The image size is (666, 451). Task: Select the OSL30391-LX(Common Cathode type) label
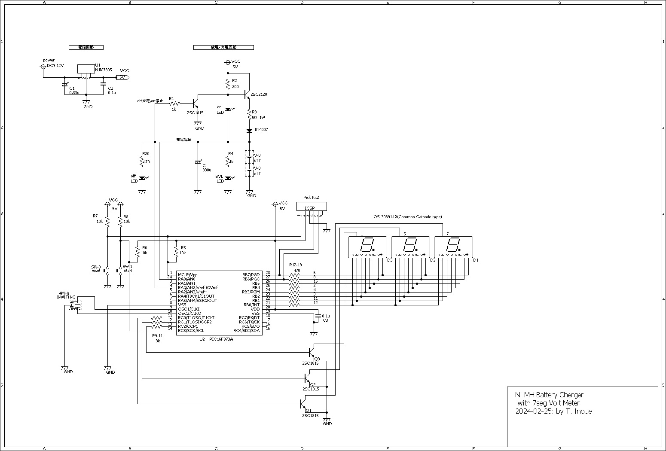pos(408,217)
